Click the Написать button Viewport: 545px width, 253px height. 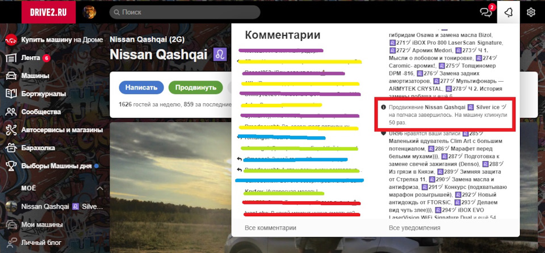(141, 87)
